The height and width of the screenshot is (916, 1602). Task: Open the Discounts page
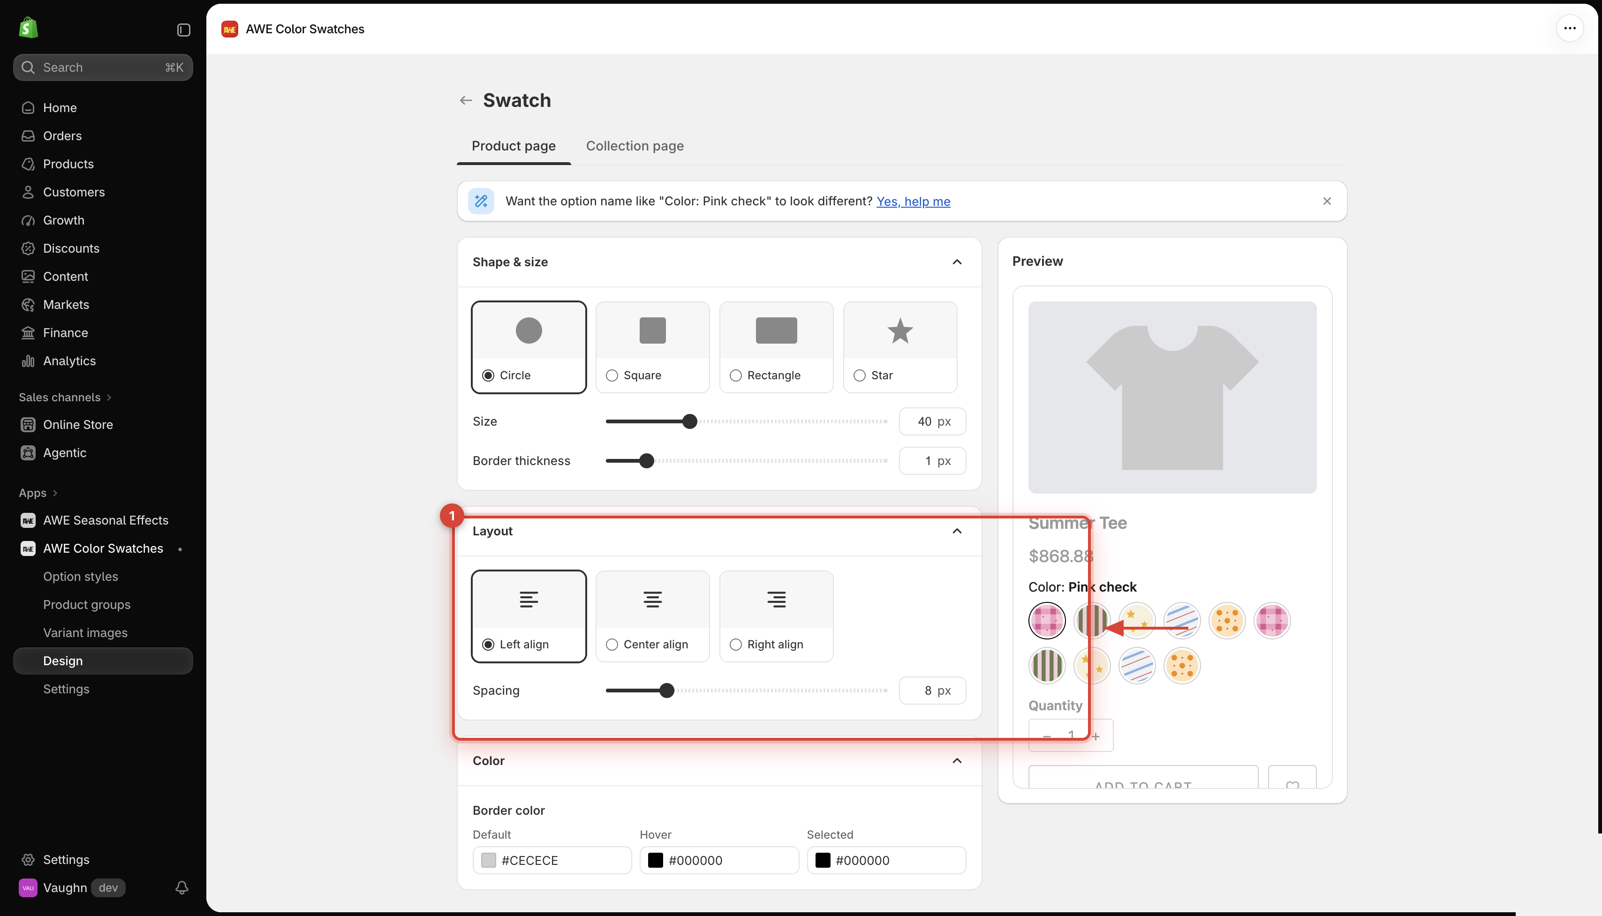tap(103, 248)
